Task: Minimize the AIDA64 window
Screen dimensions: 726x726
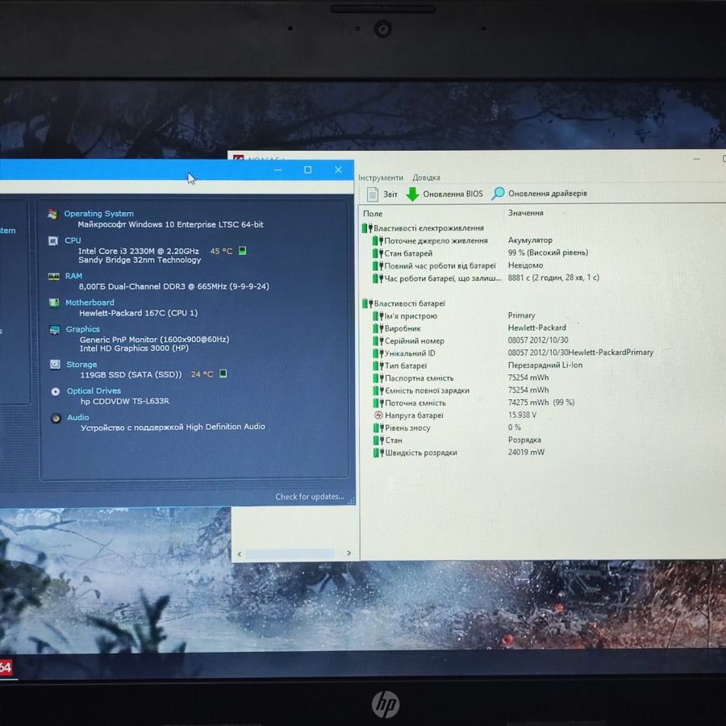Action: coord(697,159)
